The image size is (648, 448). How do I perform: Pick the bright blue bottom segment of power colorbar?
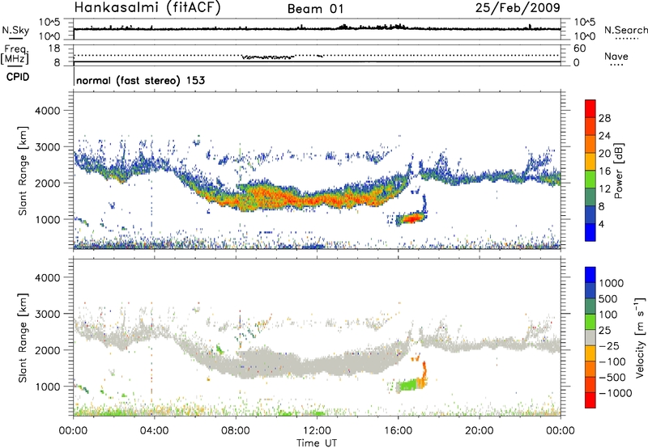tap(590, 232)
